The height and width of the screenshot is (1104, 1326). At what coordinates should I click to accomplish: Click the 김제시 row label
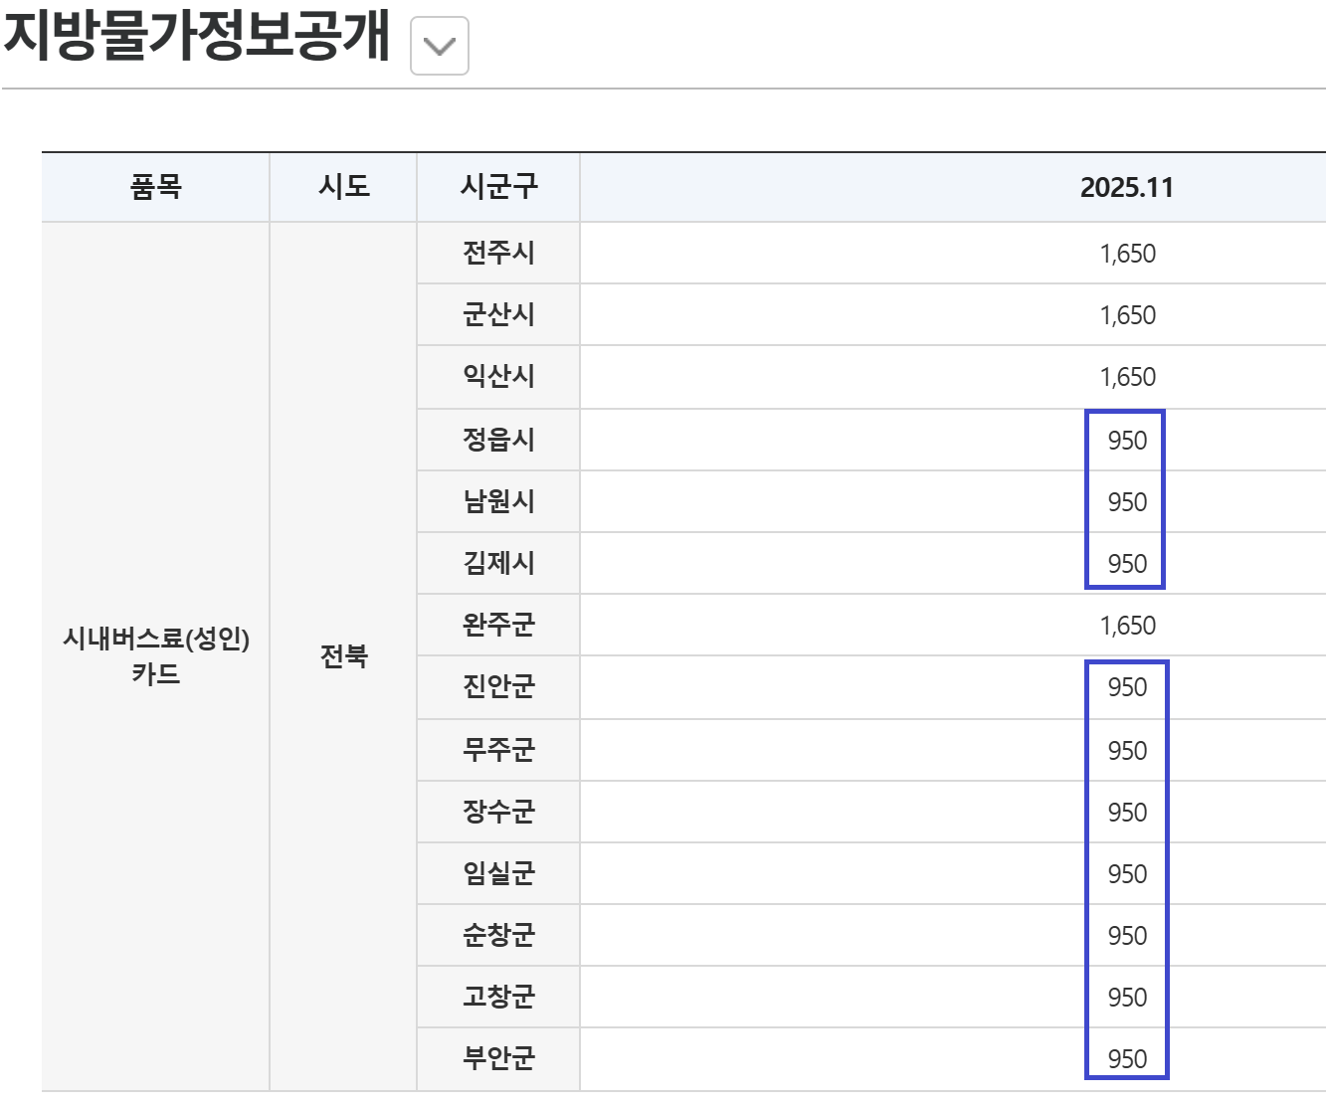pyautogui.click(x=498, y=563)
